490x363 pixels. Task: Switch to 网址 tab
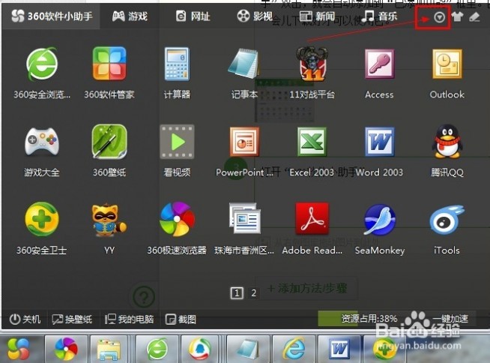(x=193, y=16)
